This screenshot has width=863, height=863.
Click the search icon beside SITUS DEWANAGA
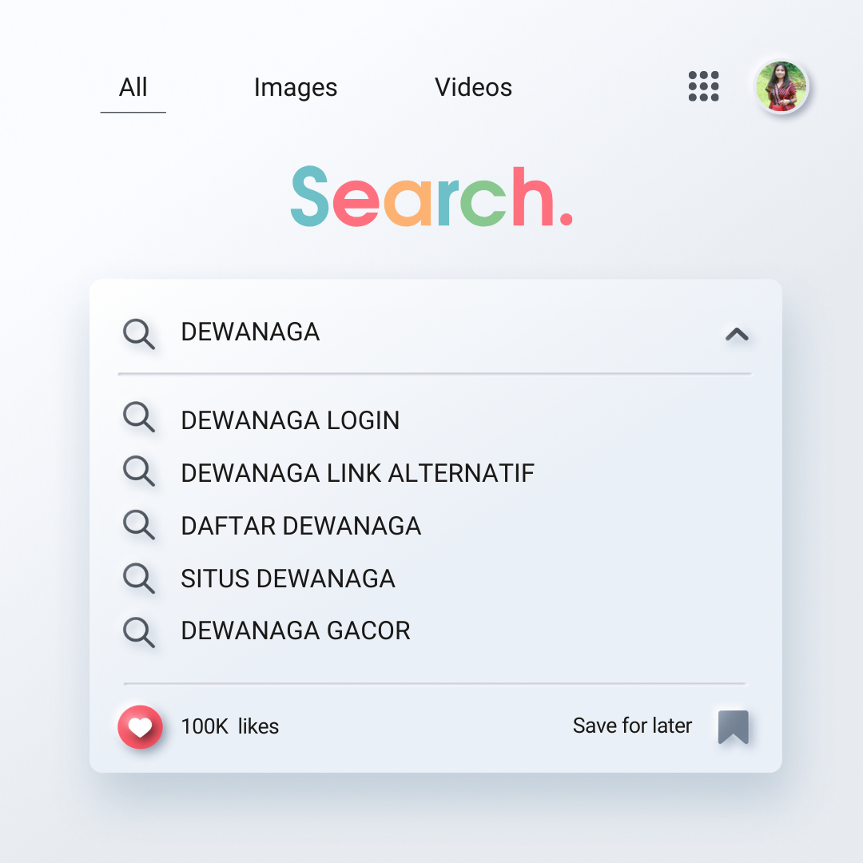[139, 579]
